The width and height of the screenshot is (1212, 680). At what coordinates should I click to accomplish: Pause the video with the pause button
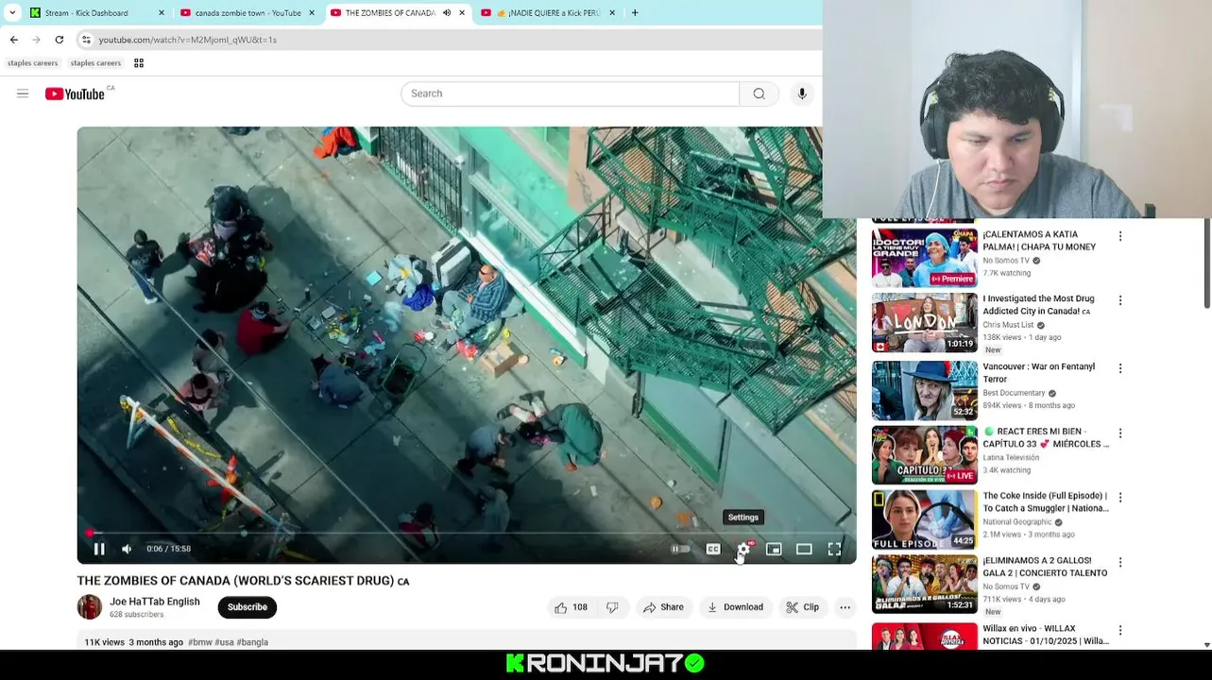click(x=99, y=549)
